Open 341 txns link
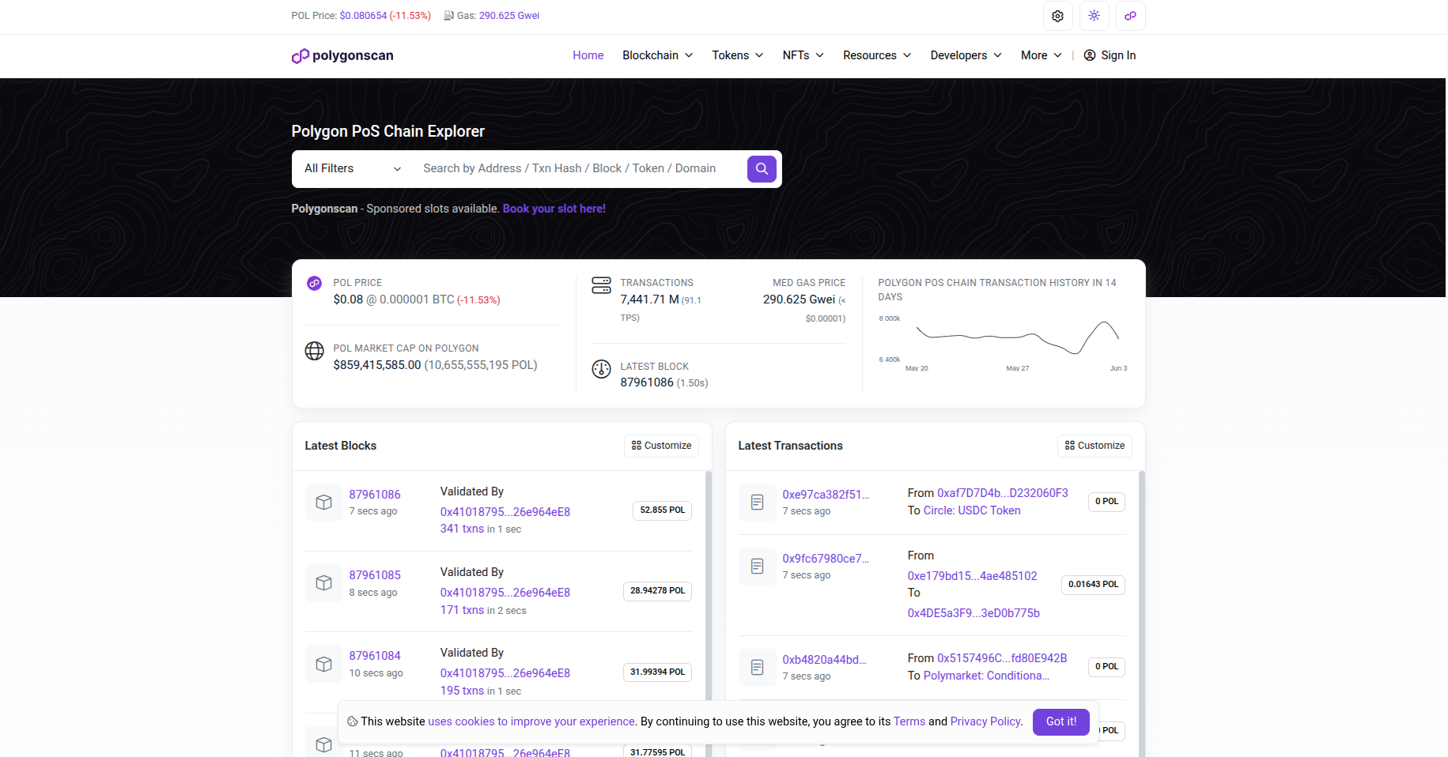The width and height of the screenshot is (1448, 757). pos(462,529)
